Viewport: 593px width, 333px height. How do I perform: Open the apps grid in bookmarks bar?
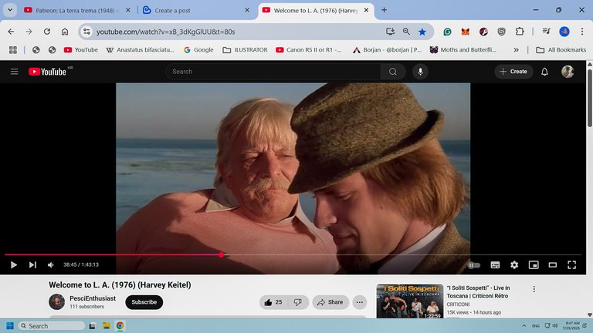13,50
